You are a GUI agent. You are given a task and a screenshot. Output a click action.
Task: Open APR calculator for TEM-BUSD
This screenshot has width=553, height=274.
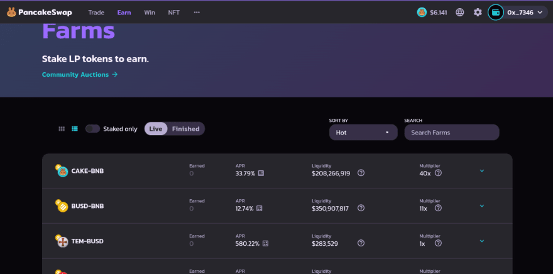(266, 244)
